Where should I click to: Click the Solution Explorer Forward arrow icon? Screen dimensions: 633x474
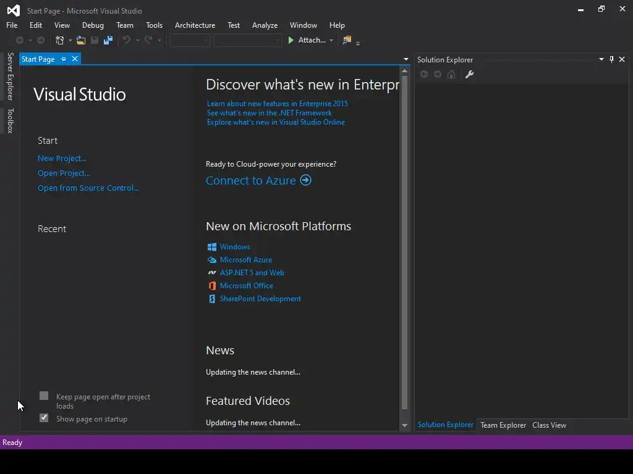438,74
